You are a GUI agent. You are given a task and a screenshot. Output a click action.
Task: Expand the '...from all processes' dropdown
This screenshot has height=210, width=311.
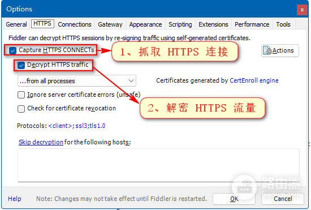tap(77, 81)
